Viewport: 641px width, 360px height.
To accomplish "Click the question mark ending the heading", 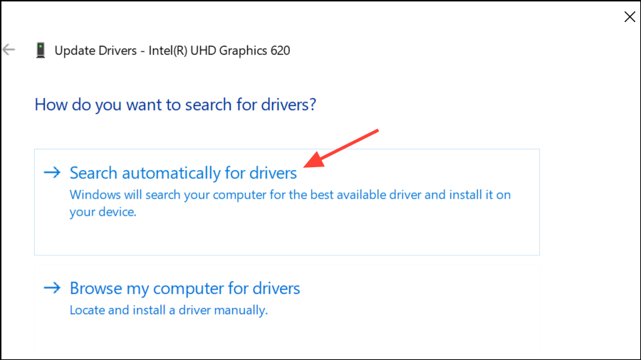I will (312, 105).
